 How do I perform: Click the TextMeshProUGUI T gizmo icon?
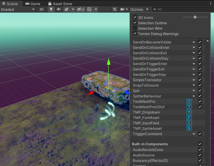point(189,107)
